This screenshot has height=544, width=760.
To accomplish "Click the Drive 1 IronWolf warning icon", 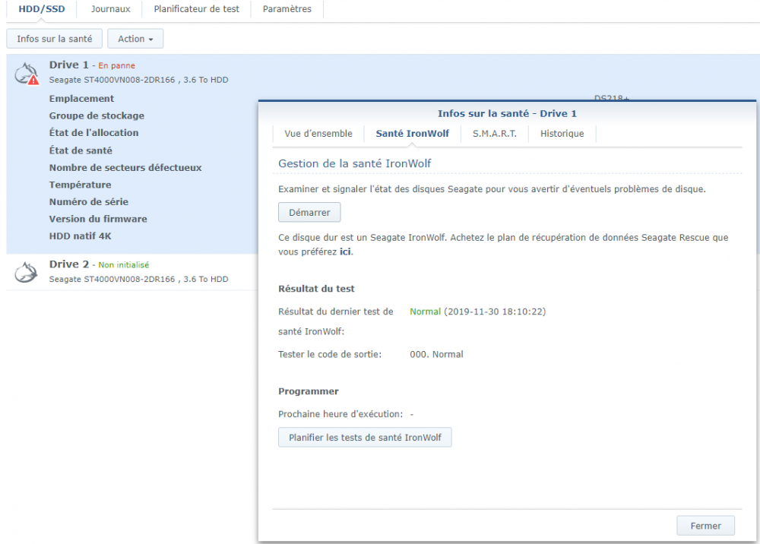I will (x=26, y=73).
